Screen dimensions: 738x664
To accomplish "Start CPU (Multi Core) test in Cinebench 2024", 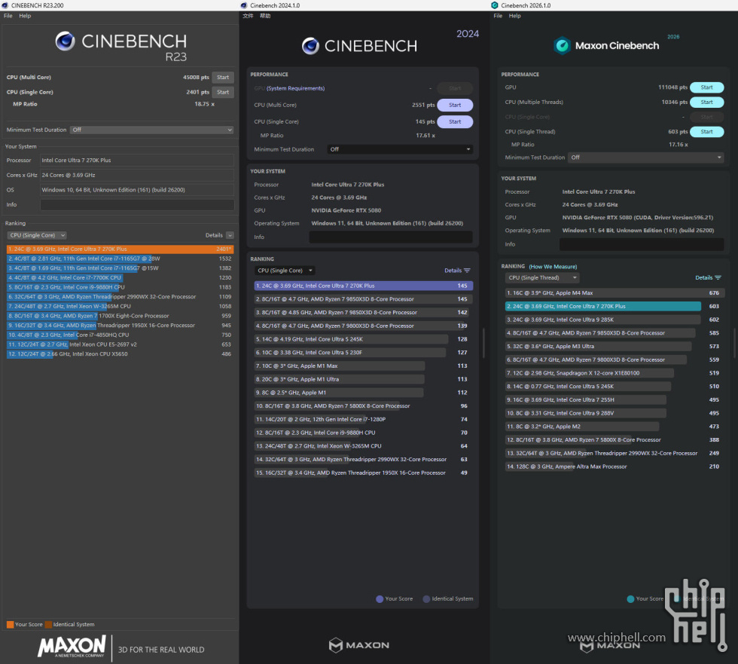I will coord(455,105).
